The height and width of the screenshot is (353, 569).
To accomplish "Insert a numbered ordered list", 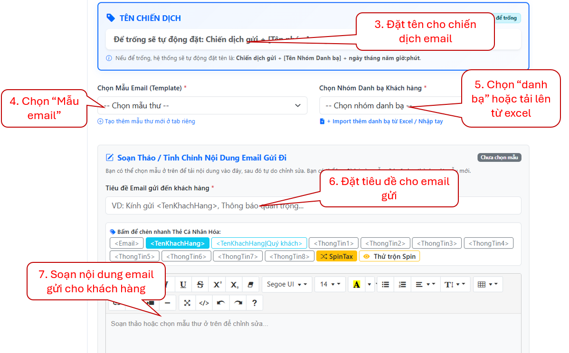I will click(x=402, y=285).
